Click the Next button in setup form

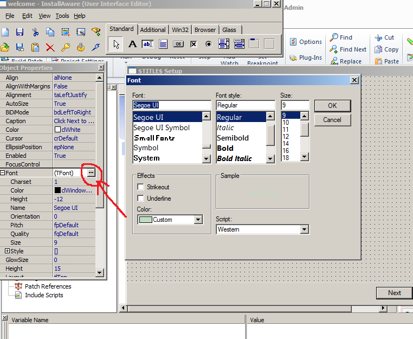tap(395, 293)
